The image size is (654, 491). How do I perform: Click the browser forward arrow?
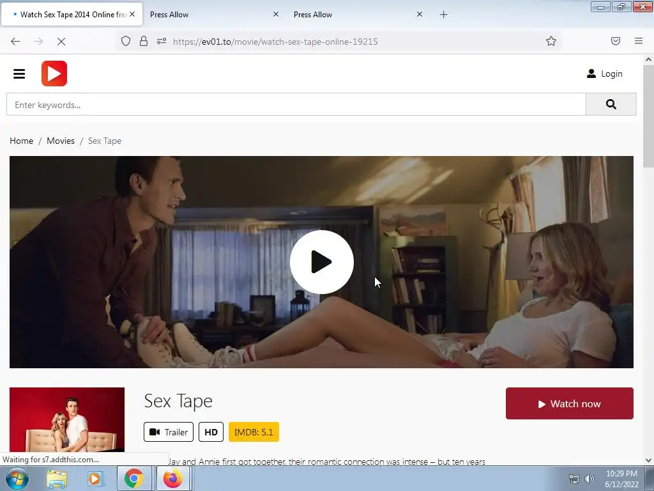point(38,42)
